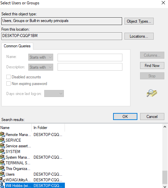
Task: Click the WDAGUtilityAccount user icon
Action: [x=3, y=180]
